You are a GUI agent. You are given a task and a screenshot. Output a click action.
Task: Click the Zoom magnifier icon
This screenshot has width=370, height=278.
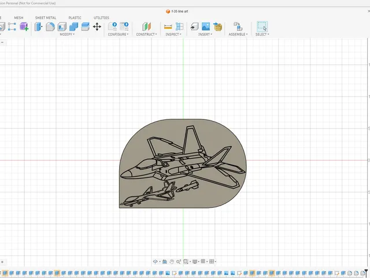(179, 261)
